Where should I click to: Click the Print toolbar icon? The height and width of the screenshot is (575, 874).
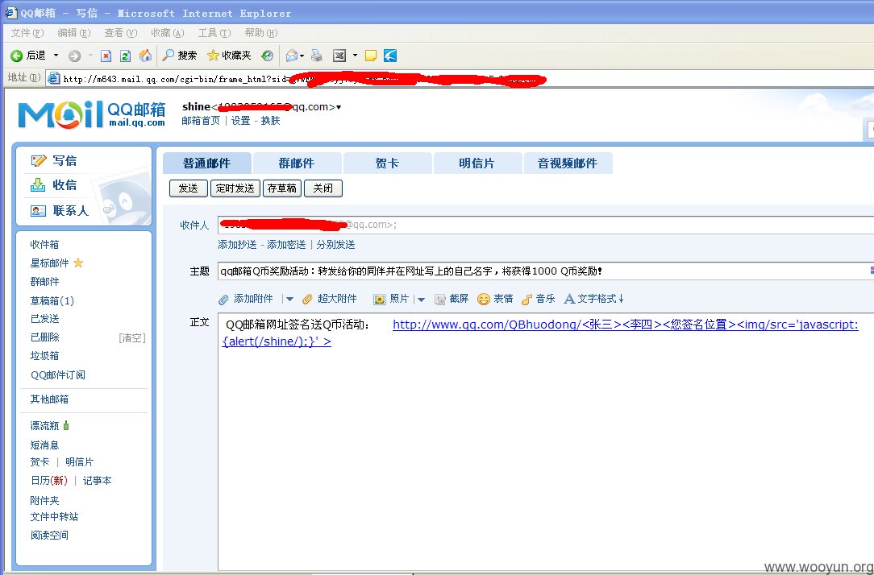click(317, 56)
